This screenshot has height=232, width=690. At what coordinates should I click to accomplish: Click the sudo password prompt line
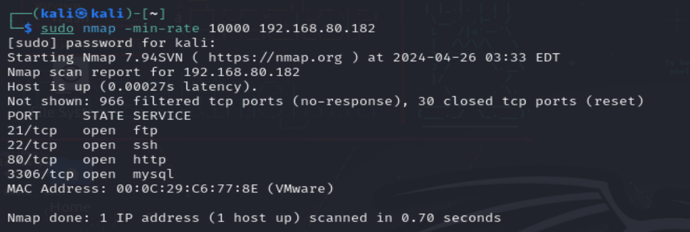click(x=111, y=43)
